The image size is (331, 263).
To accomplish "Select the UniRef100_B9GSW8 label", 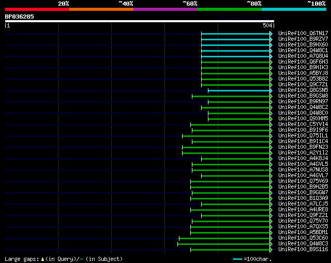I will click(x=303, y=96).
